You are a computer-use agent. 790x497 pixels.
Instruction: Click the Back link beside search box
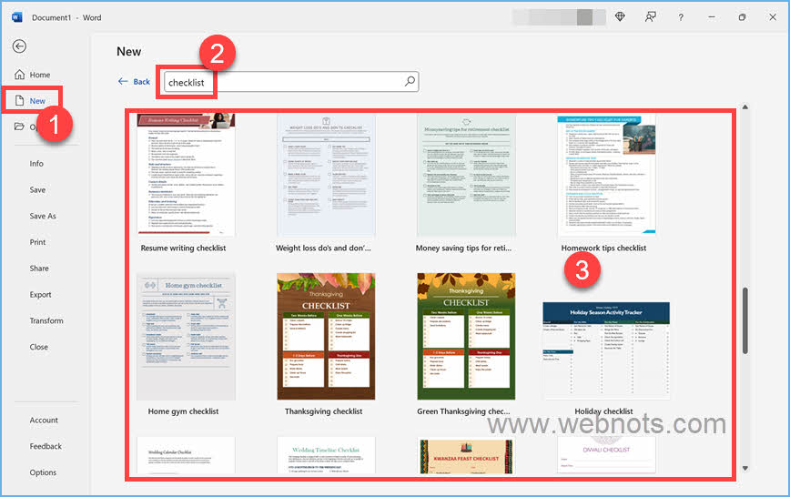tap(135, 82)
